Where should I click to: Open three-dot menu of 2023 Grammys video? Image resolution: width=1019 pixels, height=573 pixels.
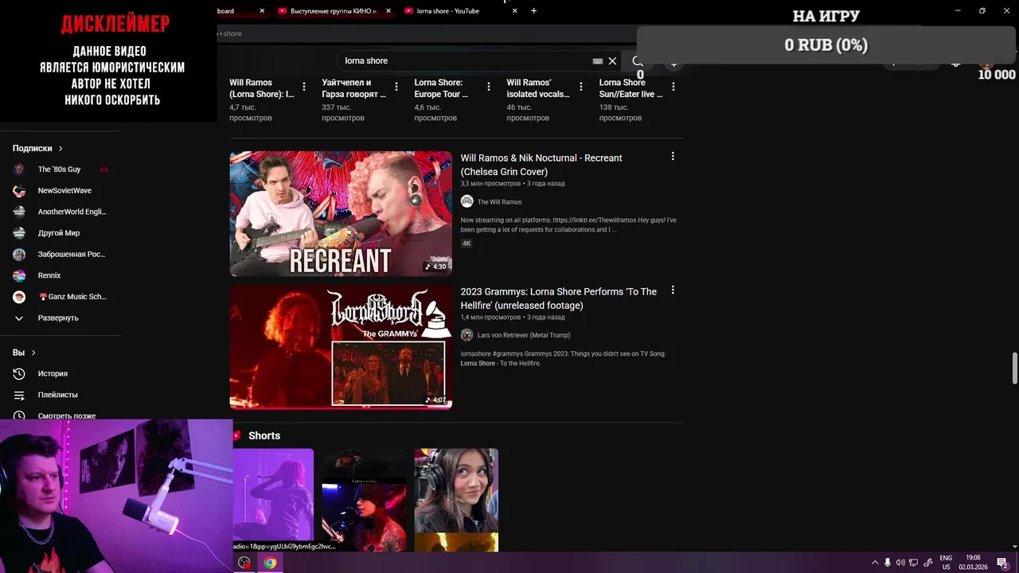pos(673,290)
